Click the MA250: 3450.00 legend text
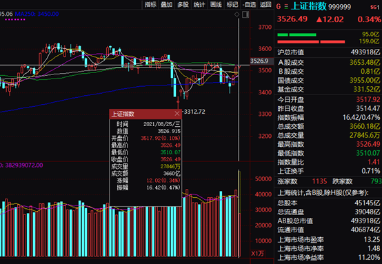The image size is (382, 264). click(37, 14)
